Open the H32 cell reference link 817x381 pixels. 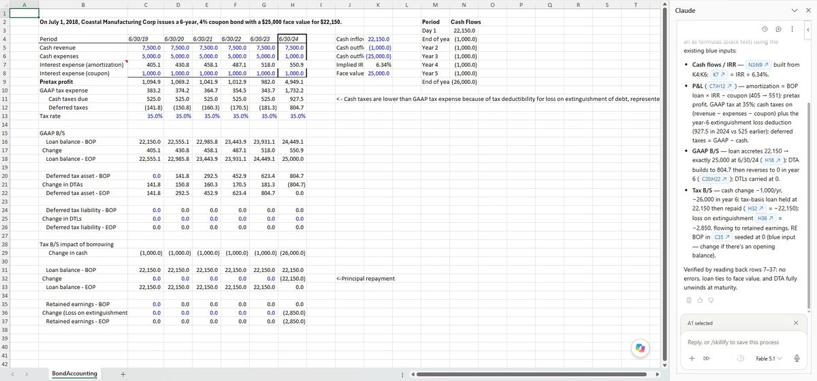756,207
